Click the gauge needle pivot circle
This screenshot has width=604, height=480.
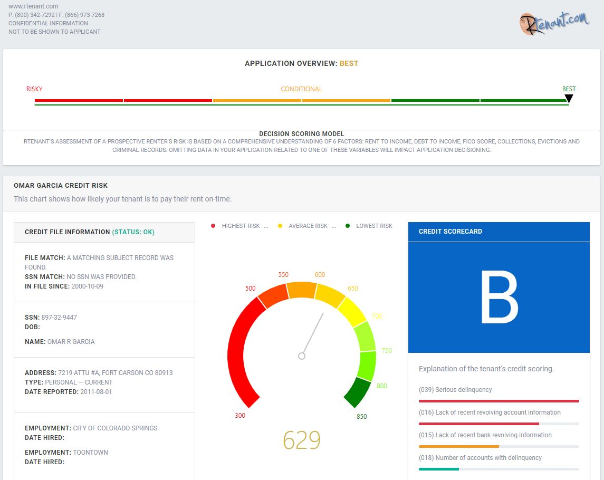(302, 356)
